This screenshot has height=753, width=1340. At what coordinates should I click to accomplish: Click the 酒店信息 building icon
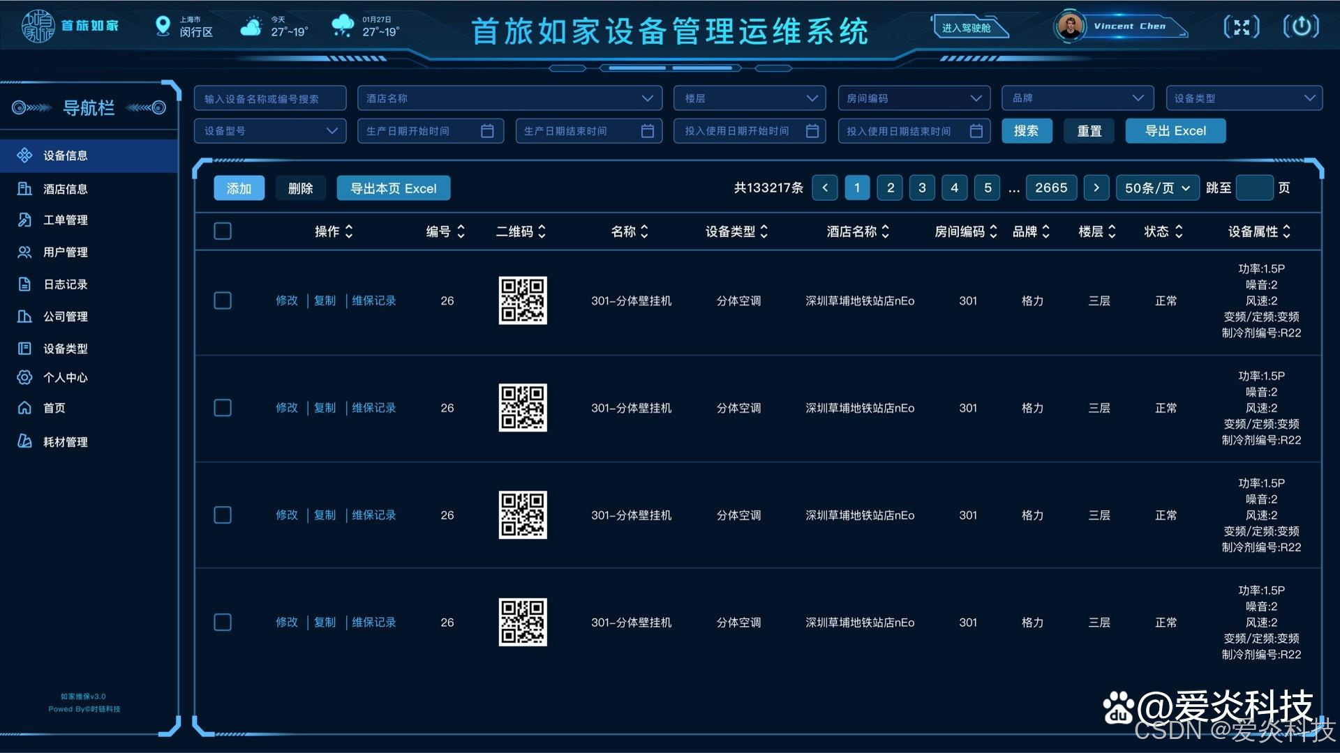coord(24,188)
